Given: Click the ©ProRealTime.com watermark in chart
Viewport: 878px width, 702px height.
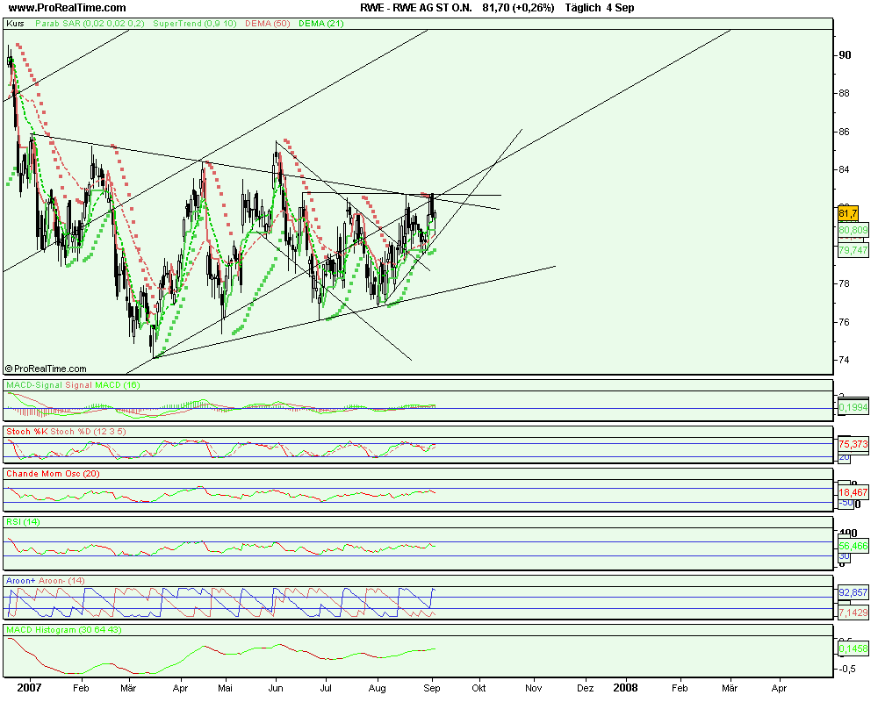Looking at the screenshot, I should click(46, 369).
